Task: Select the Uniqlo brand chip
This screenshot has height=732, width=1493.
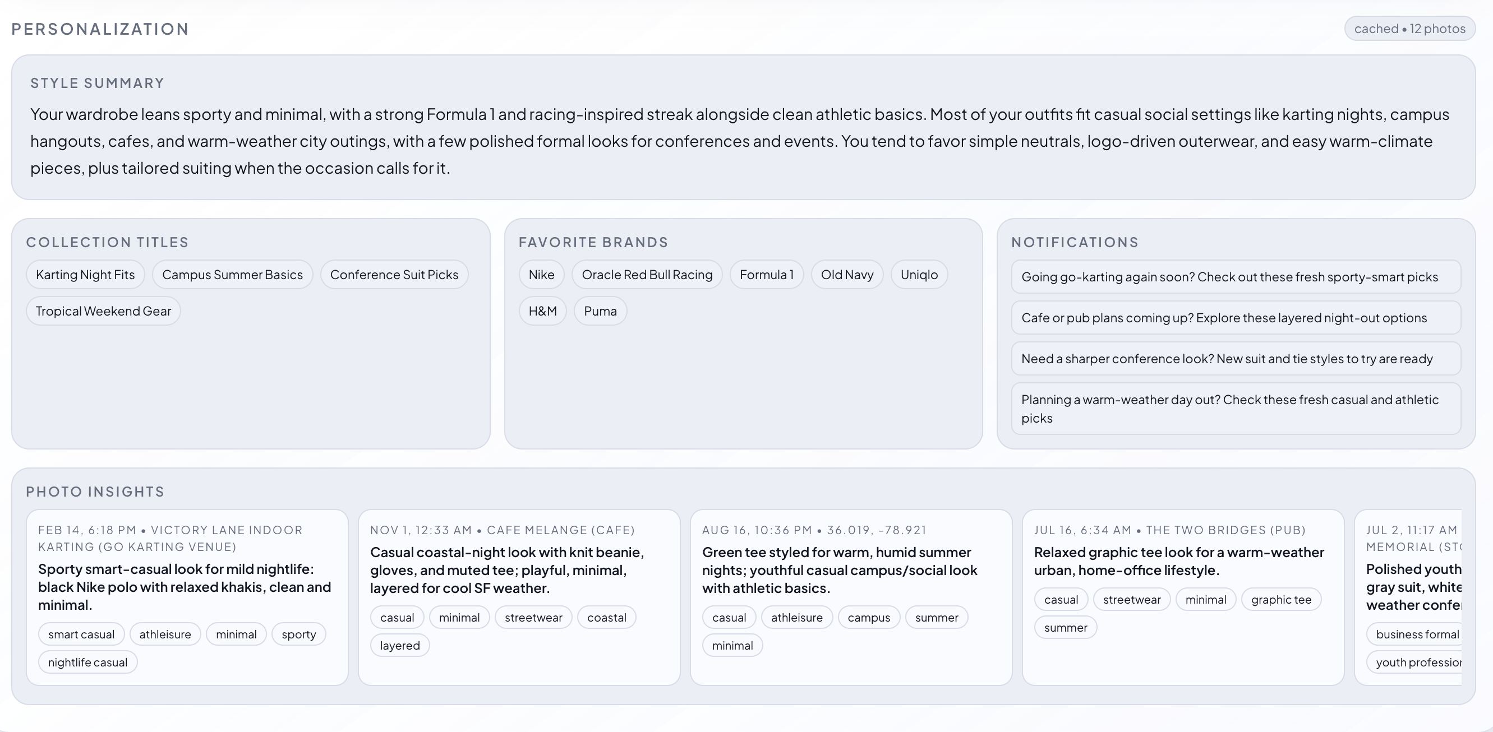Action: click(918, 275)
